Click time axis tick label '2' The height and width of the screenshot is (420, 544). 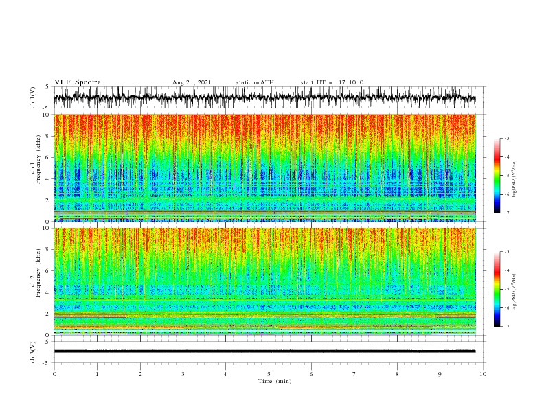click(x=140, y=374)
